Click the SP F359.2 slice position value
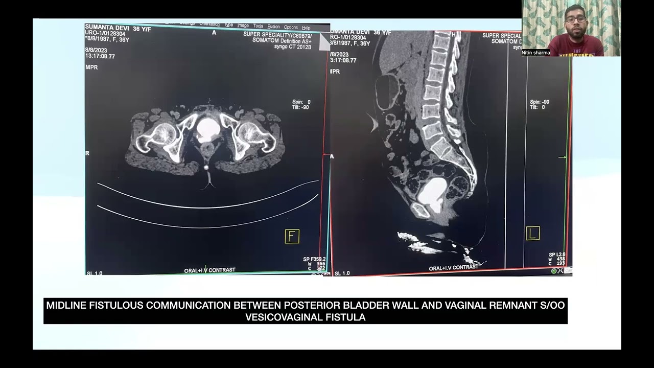The image size is (654, 368). [314, 259]
